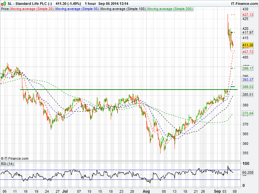Click the Aug marker on the date axis

click(146, 191)
